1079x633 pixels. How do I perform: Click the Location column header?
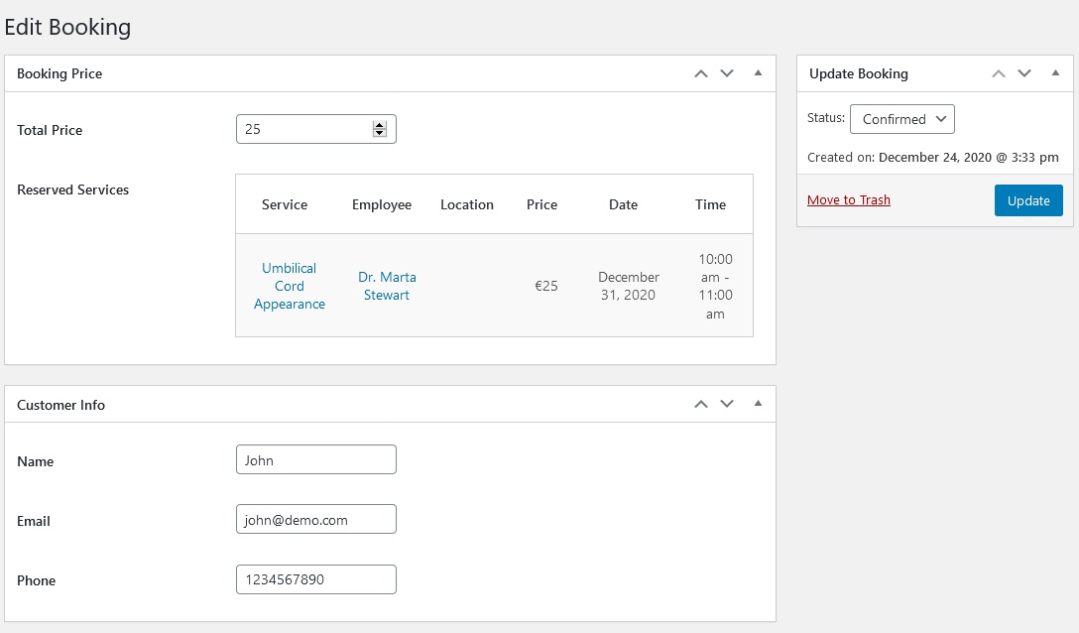[x=466, y=204]
